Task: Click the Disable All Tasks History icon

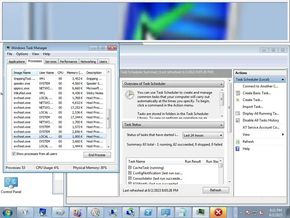Action: tap(238, 120)
